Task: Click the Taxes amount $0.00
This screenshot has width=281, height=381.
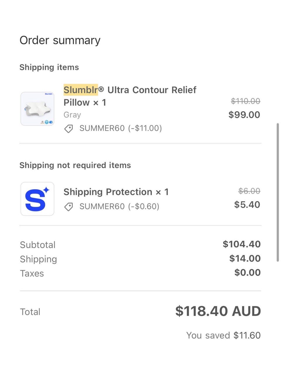Action: point(247,273)
